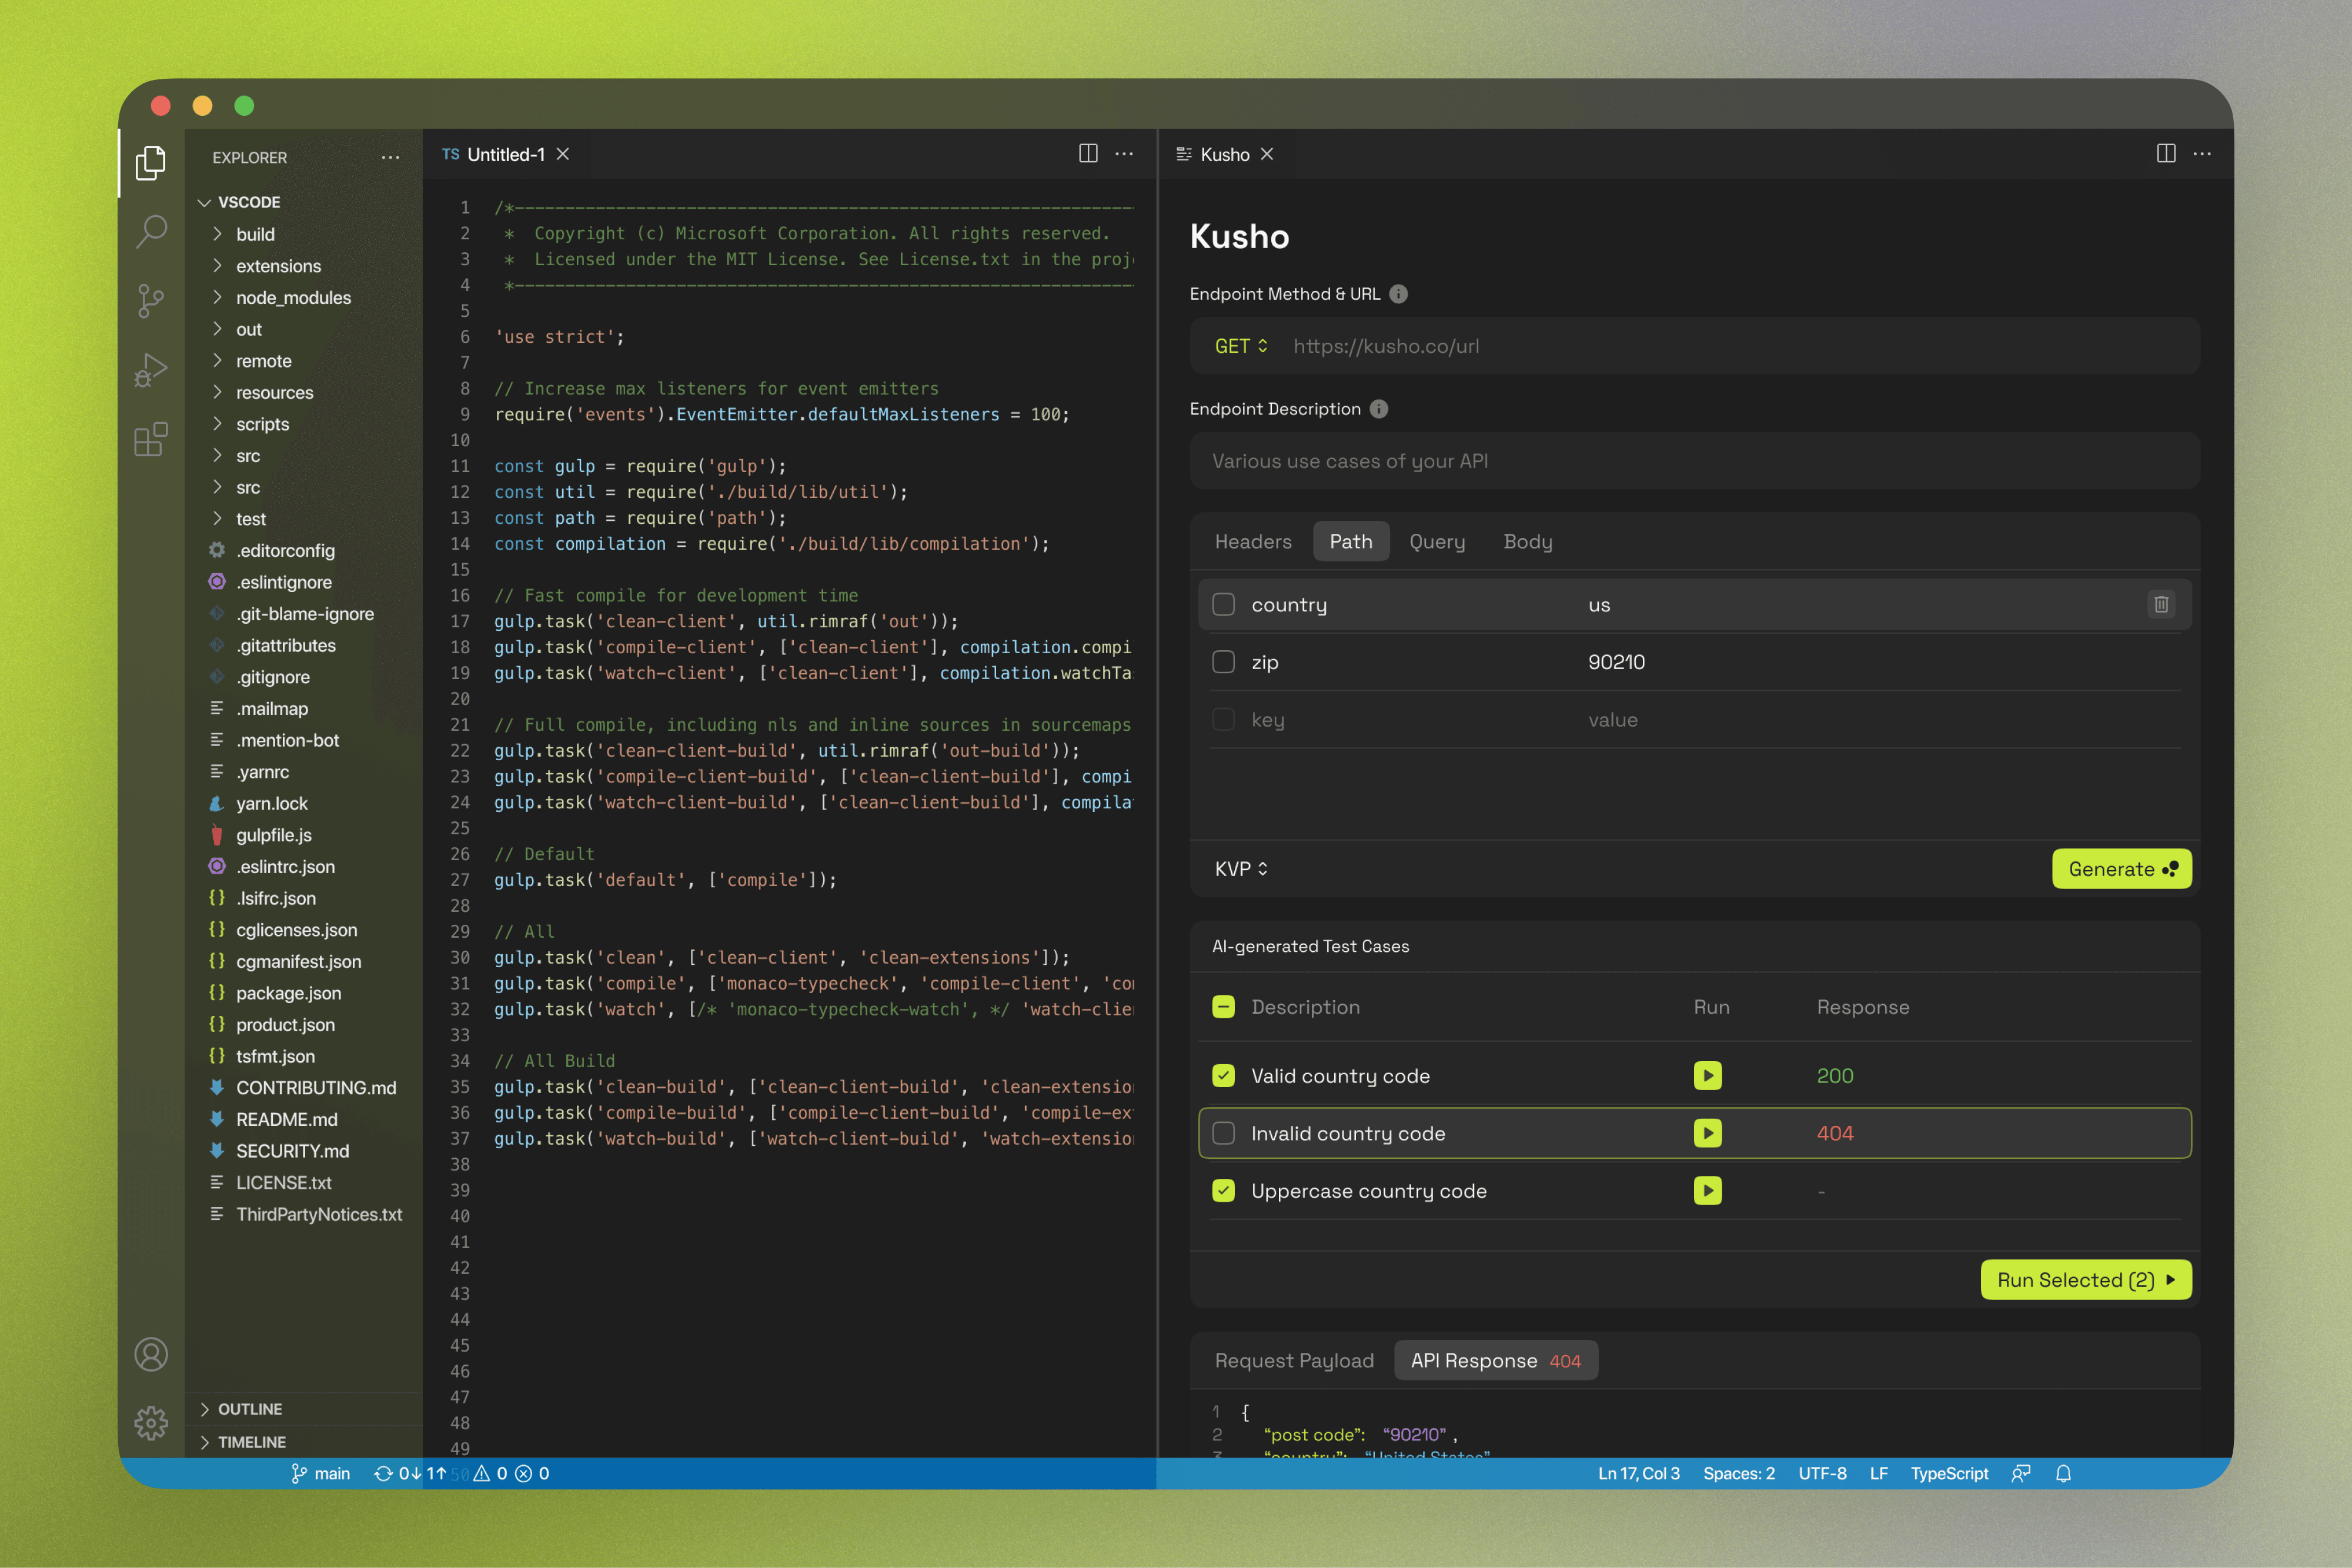This screenshot has width=2352, height=1568.
Task: Open the KVP format dropdown
Action: (1241, 869)
